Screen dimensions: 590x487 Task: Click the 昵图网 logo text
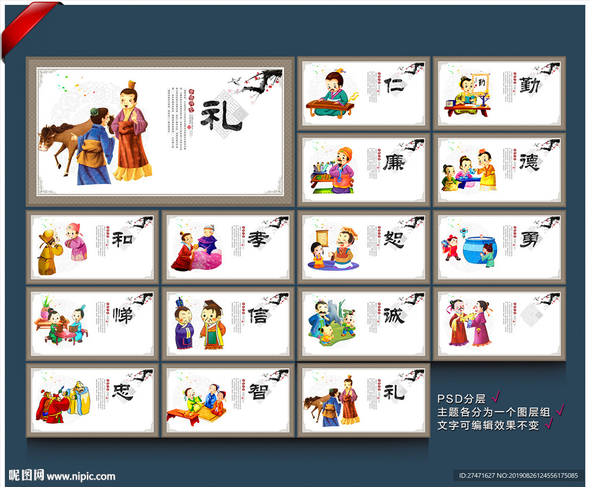27,475
